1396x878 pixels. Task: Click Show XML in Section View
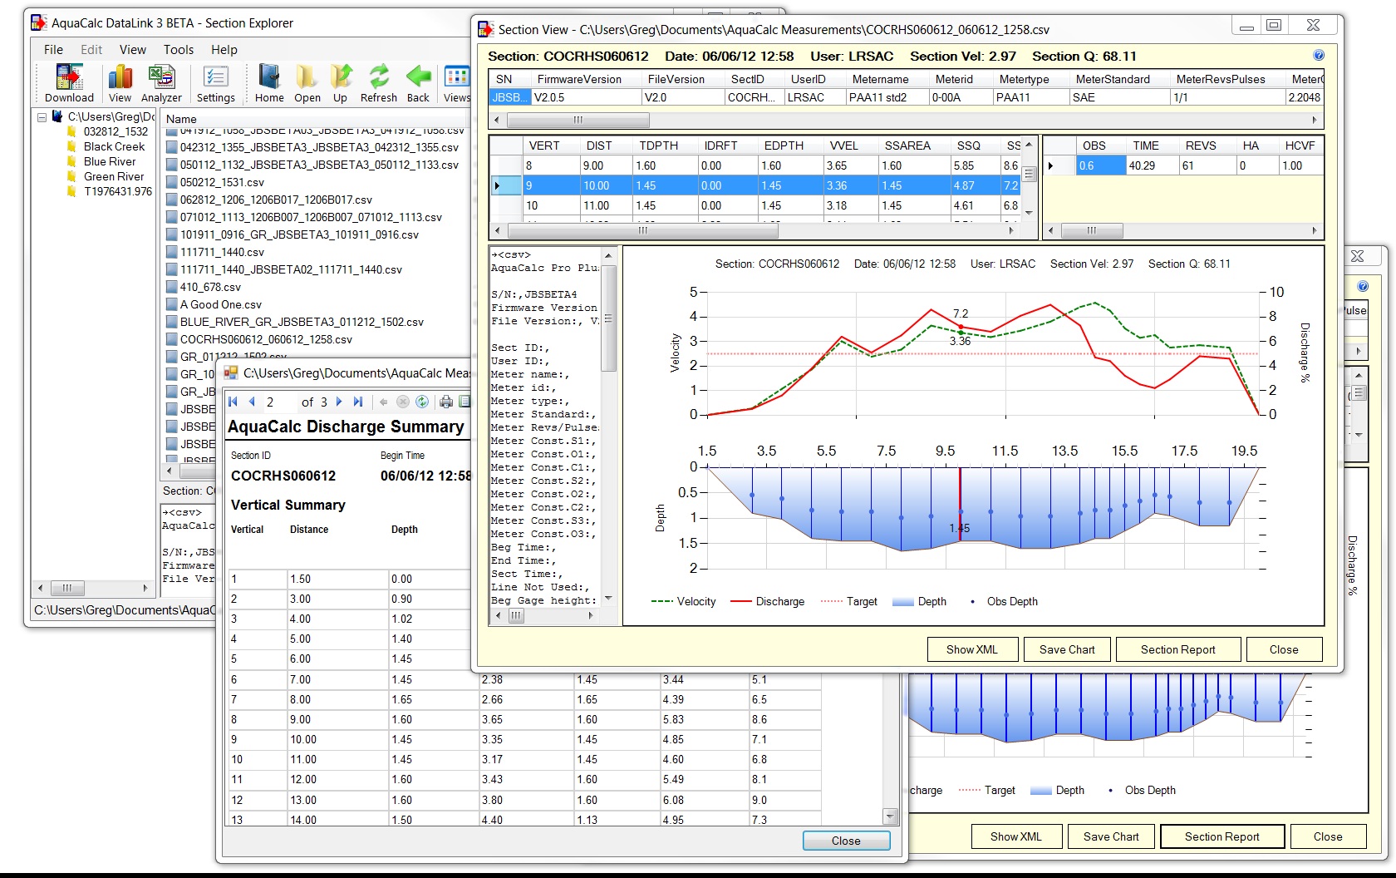click(x=971, y=649)
